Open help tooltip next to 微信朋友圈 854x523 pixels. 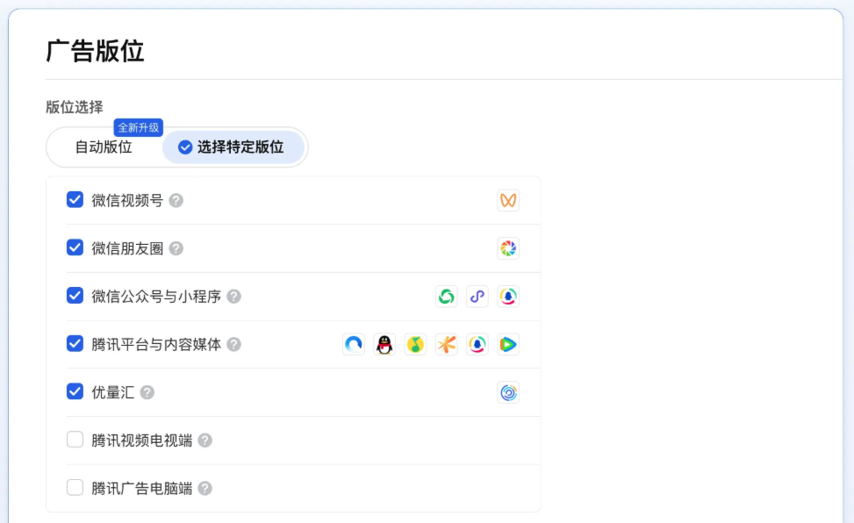click(176, 248)
